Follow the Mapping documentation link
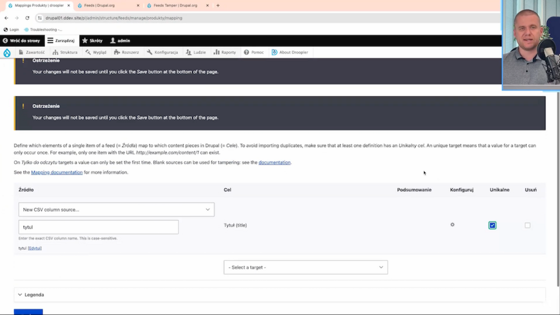This screenshot has height=315, width=560. click(x=57, y=172)
